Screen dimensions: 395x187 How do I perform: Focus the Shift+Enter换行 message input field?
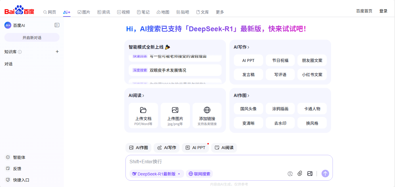(x=229, y=162)
